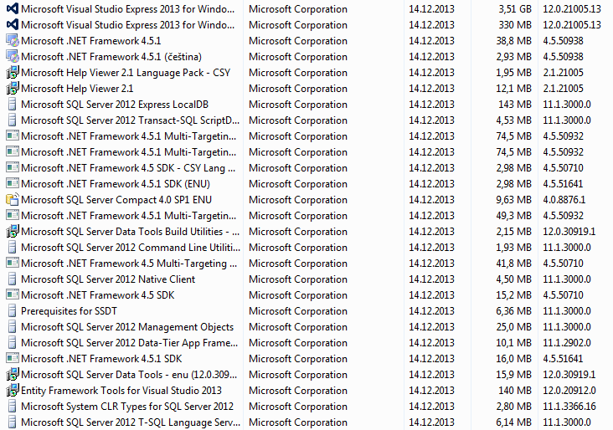613x430 pixels.
Task: Click the Visual Studio icon on the 330 MB row
Action: tap(12, 24)
